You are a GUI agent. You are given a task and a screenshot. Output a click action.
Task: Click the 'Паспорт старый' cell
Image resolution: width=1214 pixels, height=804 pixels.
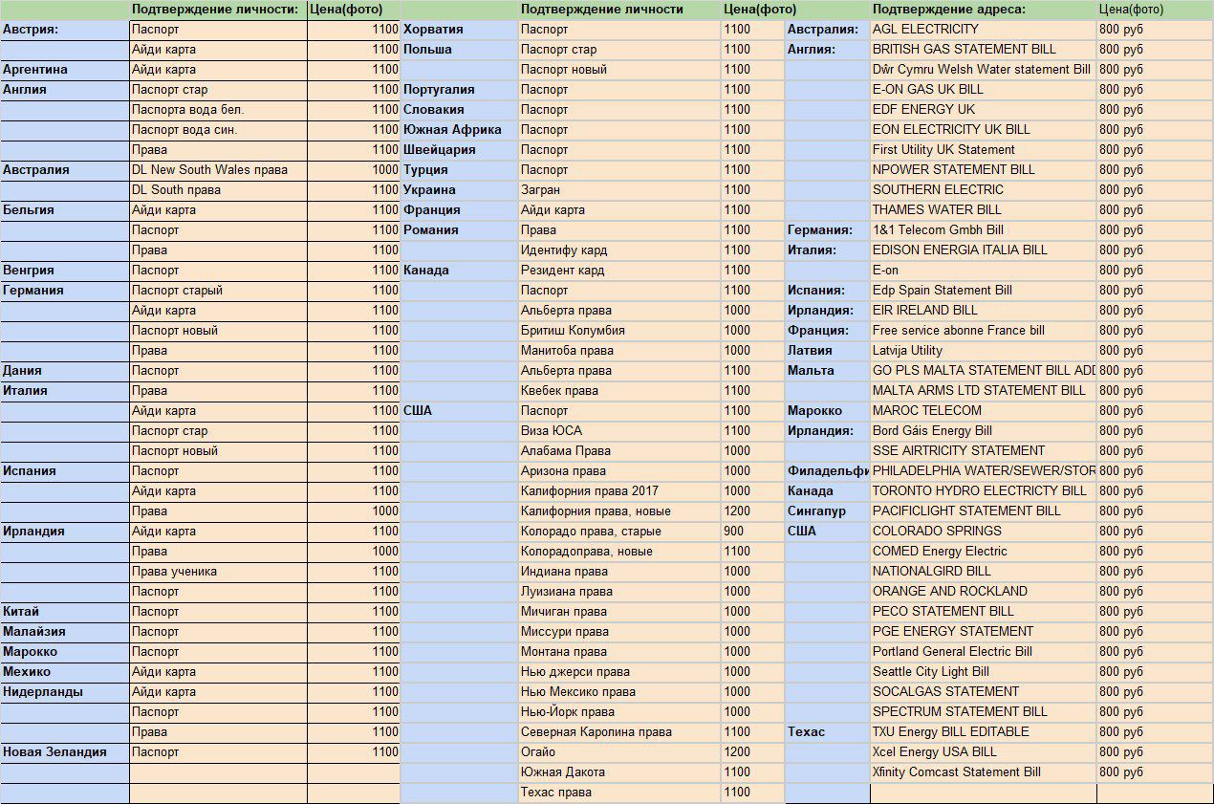218,291
